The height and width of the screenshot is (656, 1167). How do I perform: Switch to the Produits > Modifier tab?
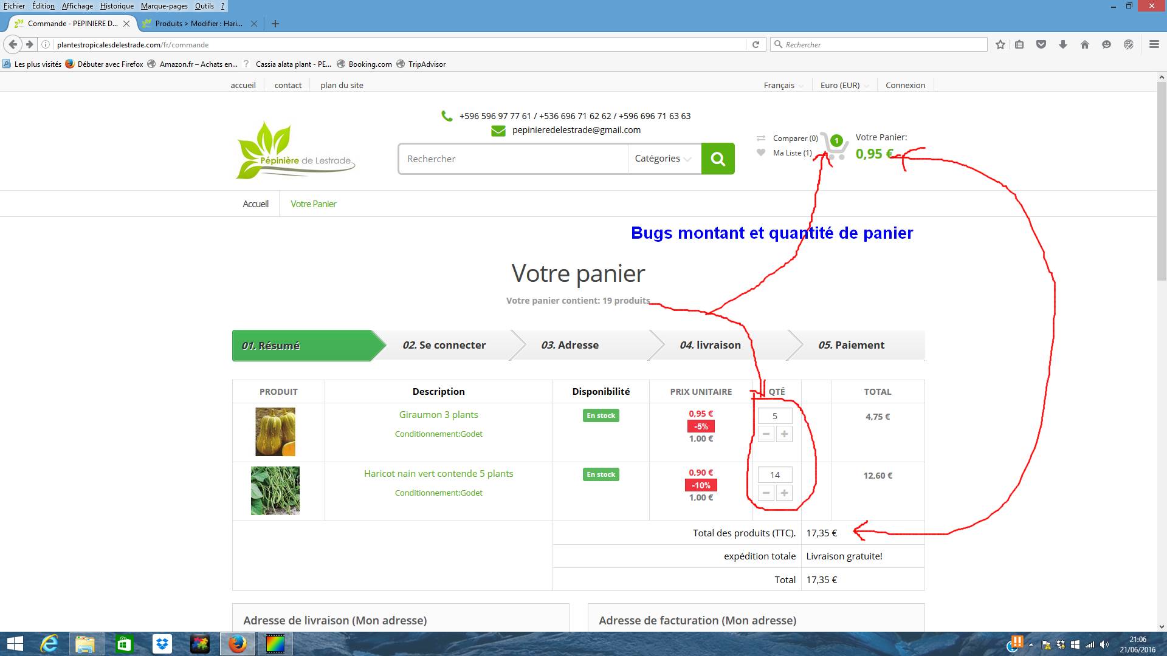(198, 24)
